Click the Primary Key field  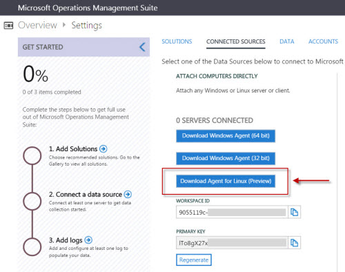point(232,242)
